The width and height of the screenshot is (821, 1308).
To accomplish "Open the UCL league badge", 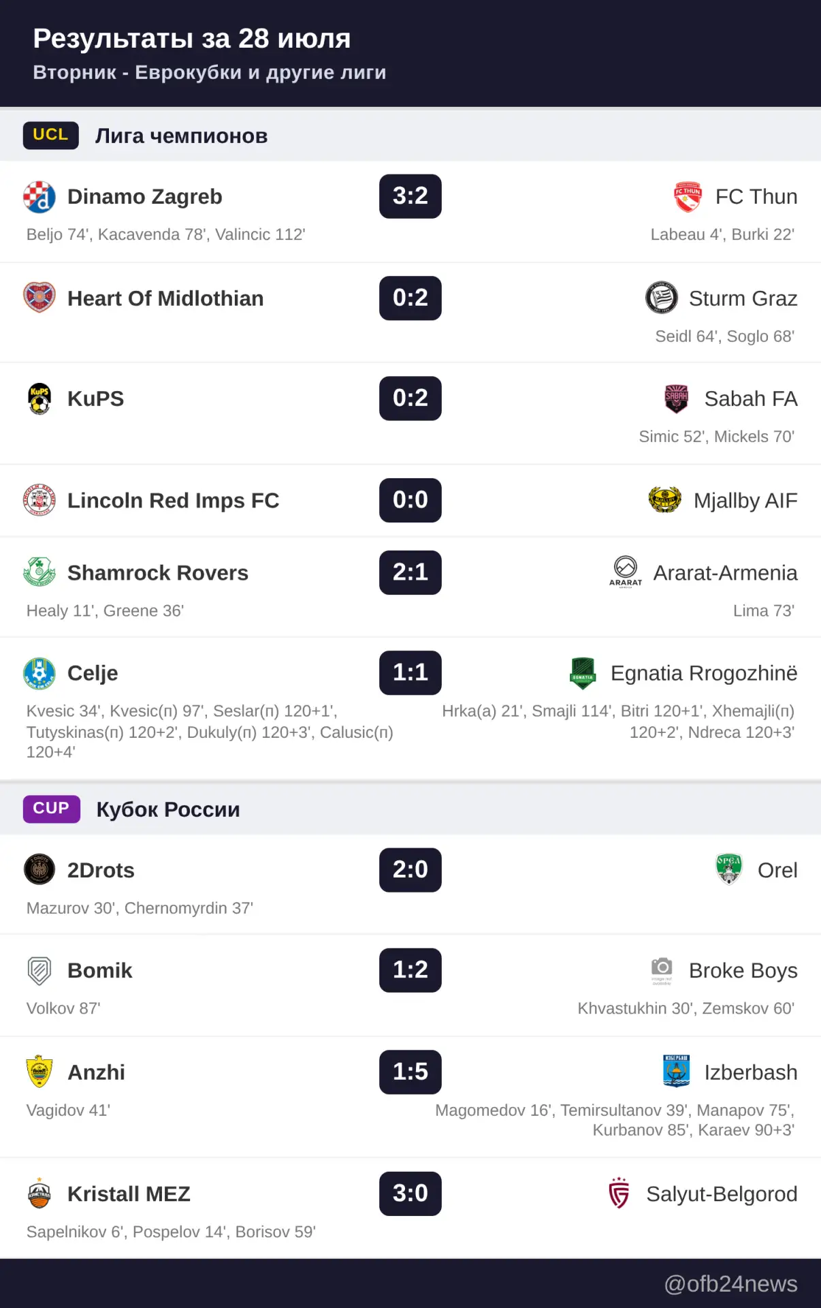I will coord(51,135).
